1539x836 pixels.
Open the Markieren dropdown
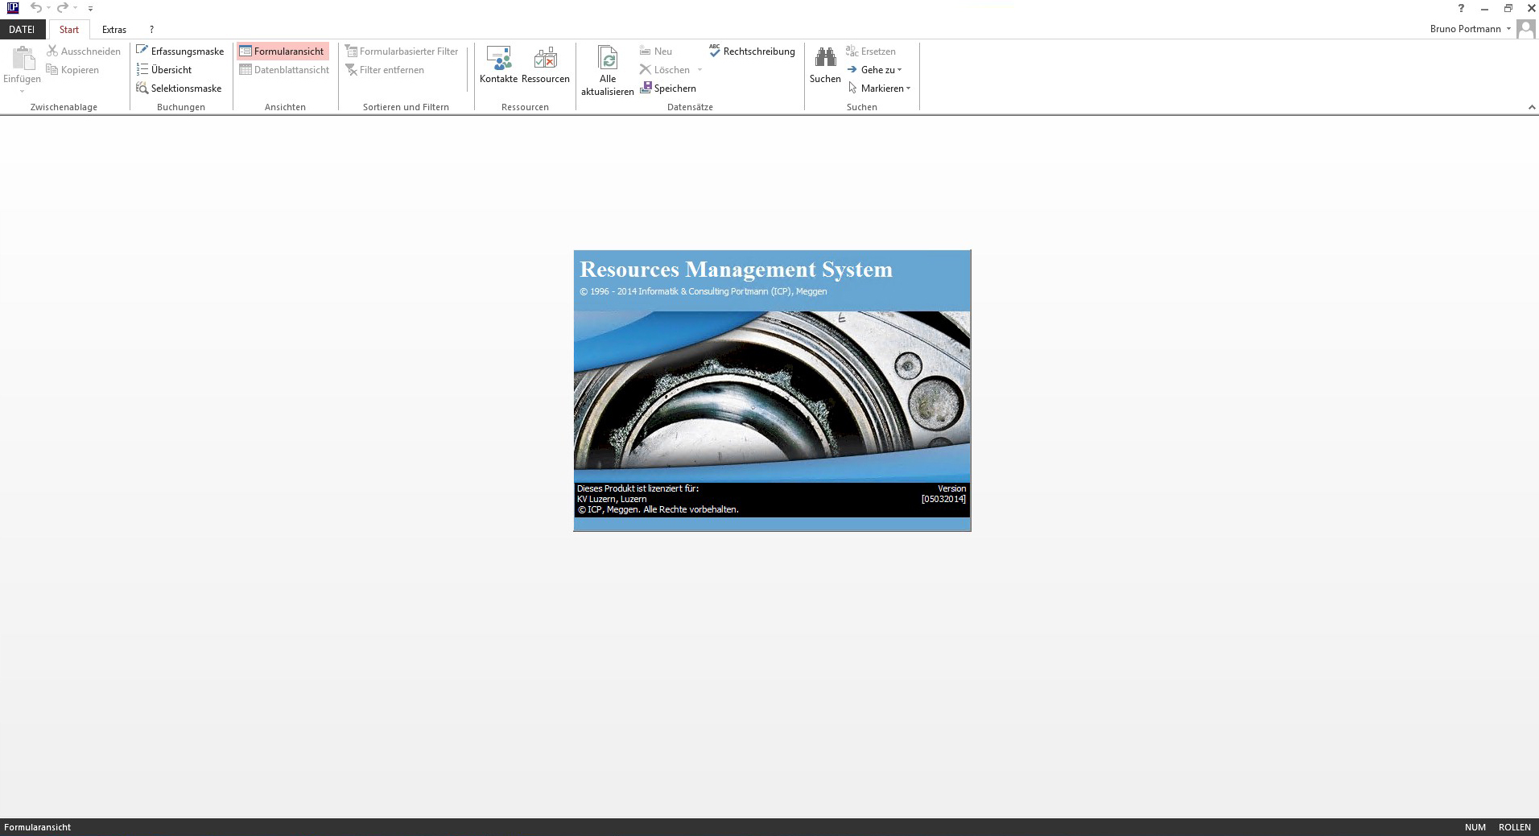point(879,88)
